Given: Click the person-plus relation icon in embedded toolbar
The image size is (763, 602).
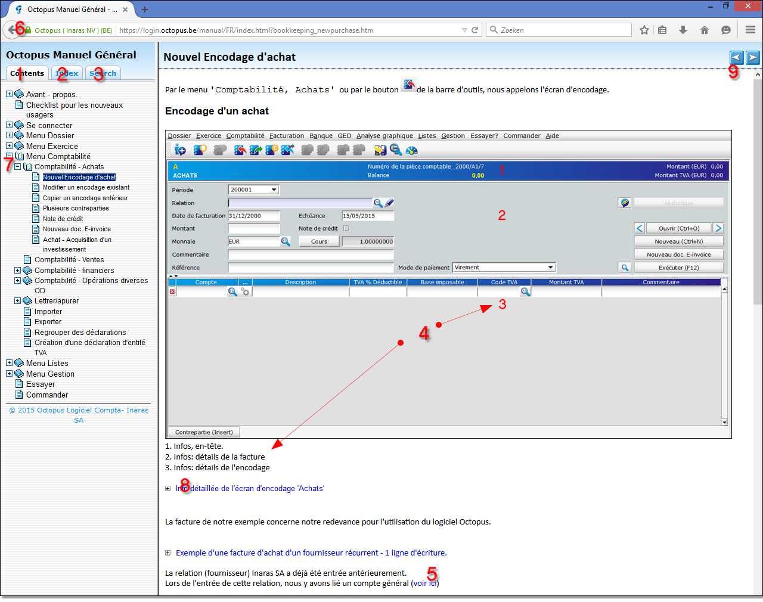Looking at the screenshot, I should tap(180, 150).
